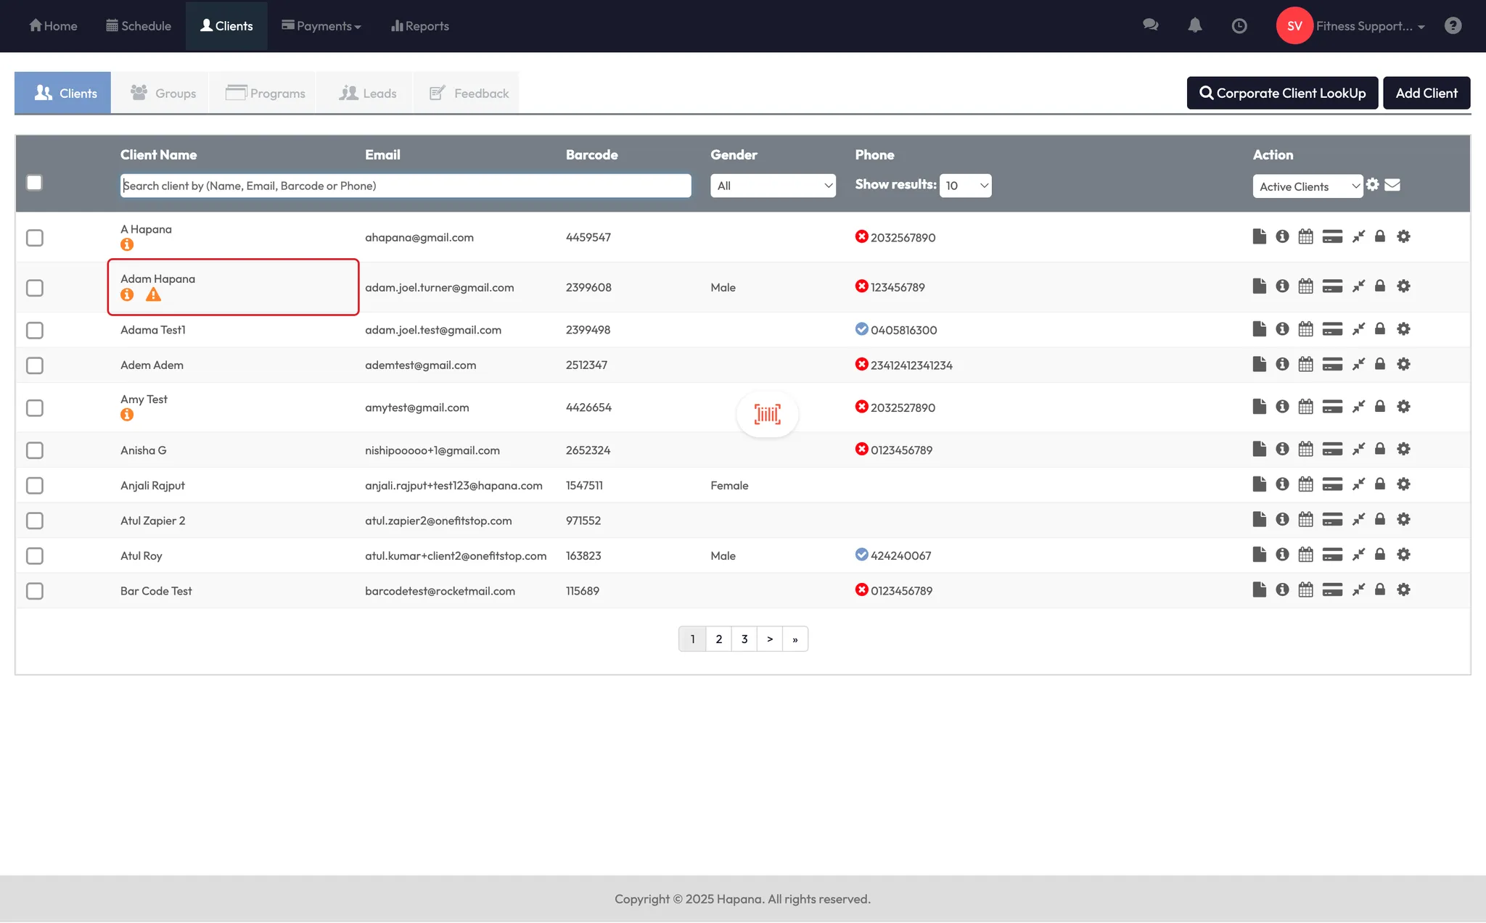Click envelope email icon in Action header
The height and width of the screenshot is (923, 1486).
[1392, 185]
